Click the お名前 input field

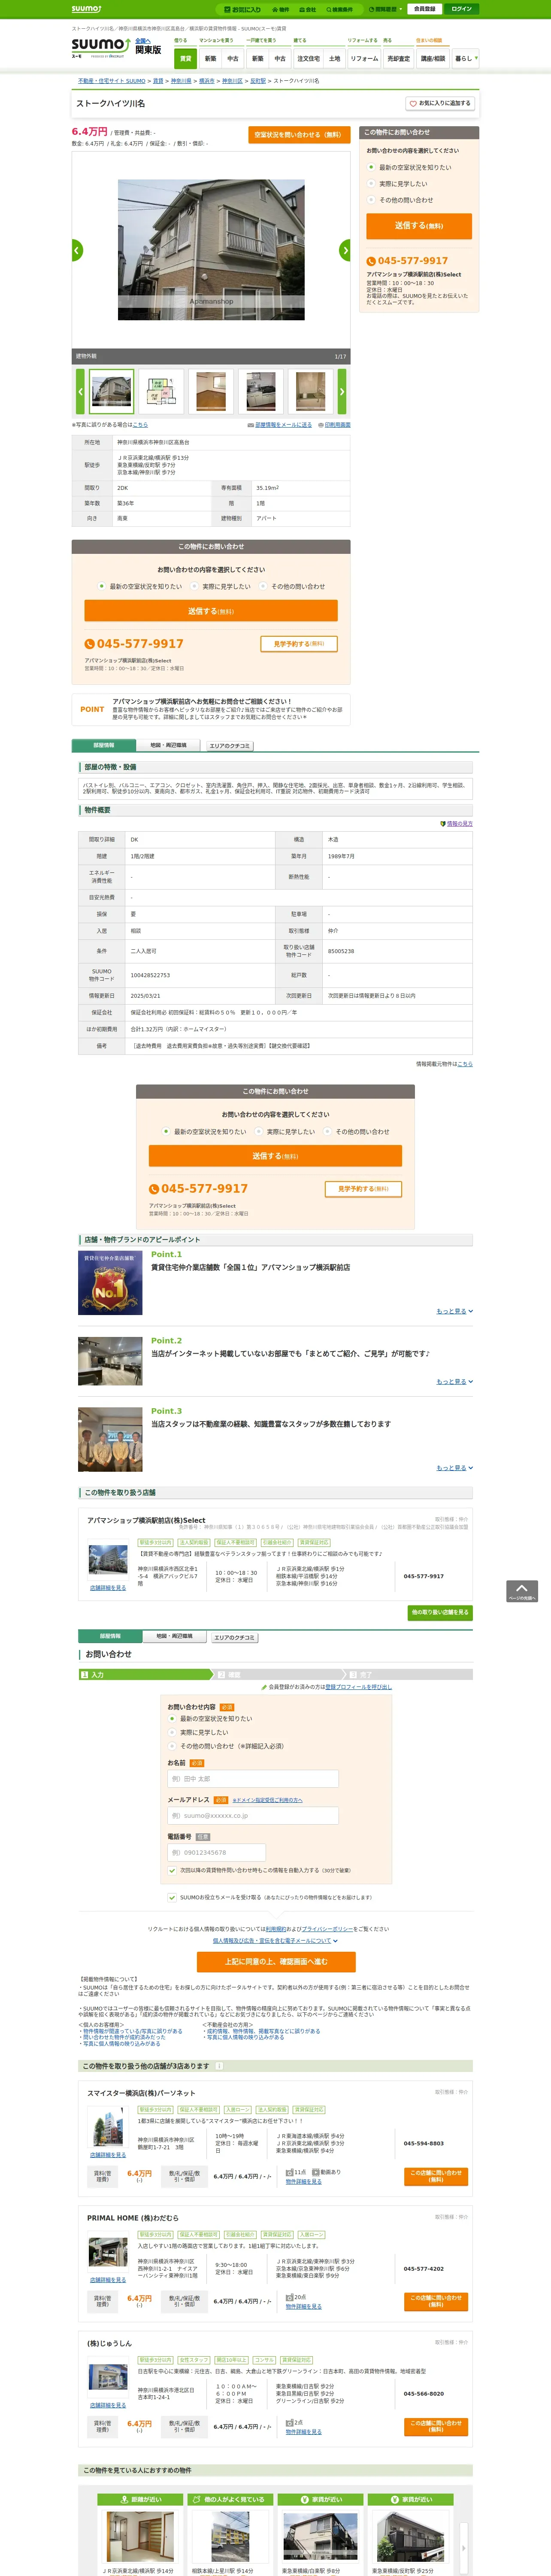253,1779
